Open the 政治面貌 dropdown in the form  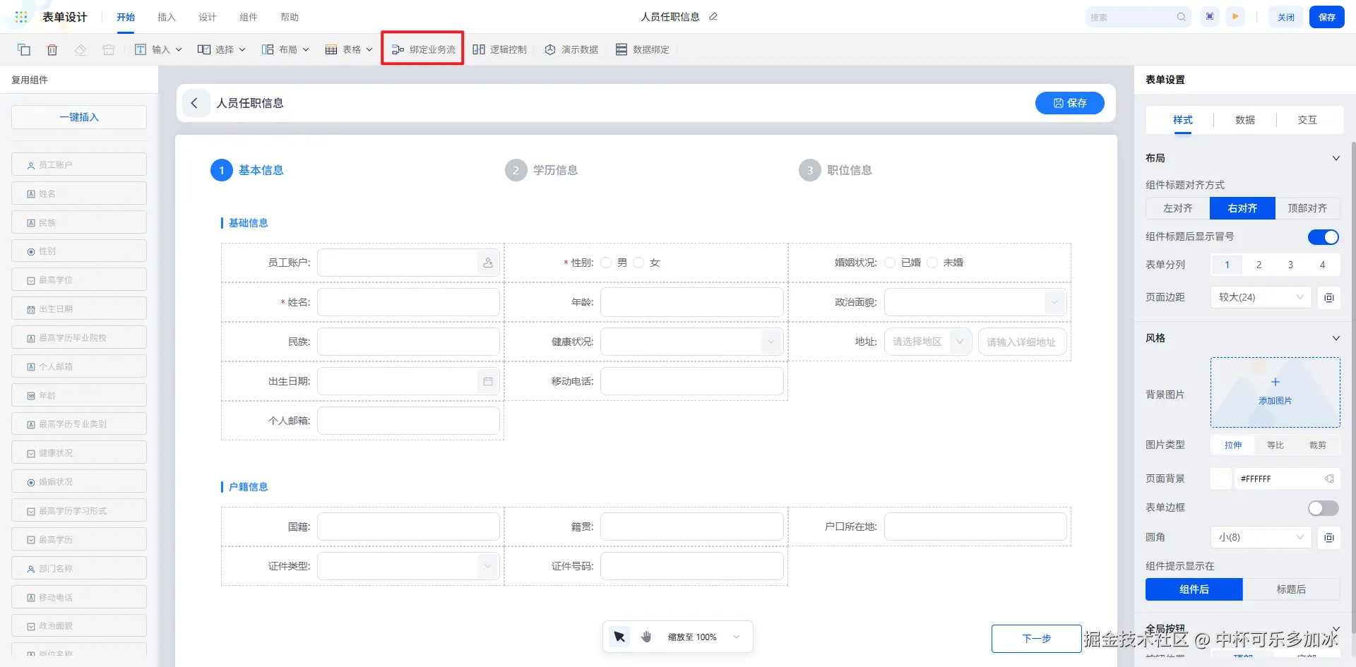tap(975, 302)
